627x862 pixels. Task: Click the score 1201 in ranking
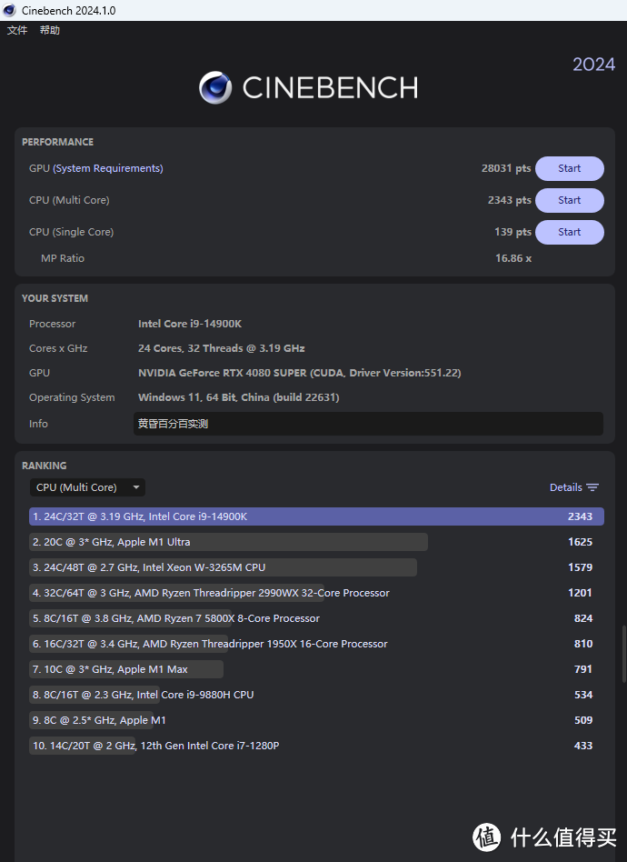581,593
